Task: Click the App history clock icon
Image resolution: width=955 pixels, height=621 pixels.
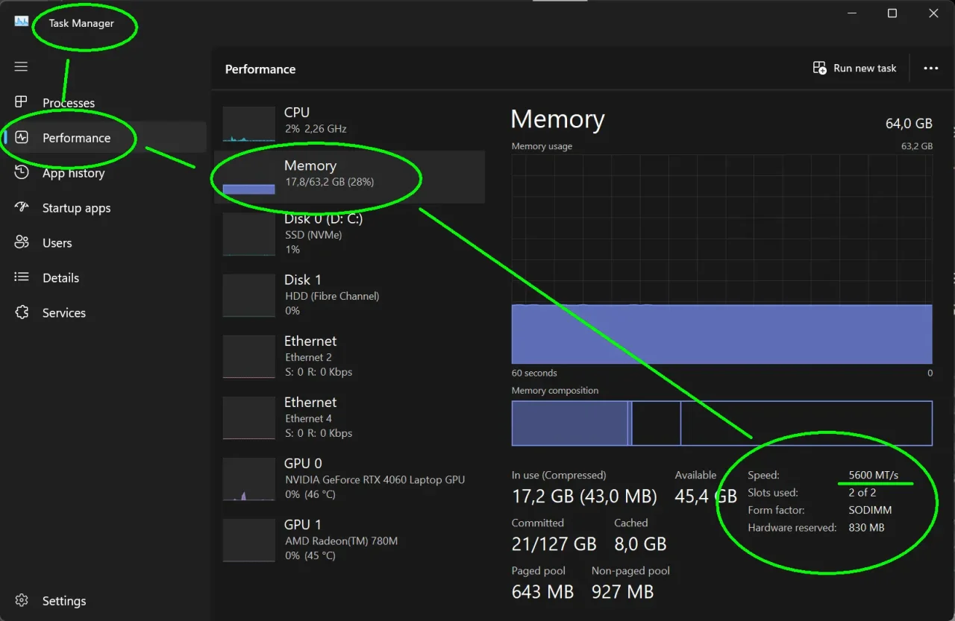Action: [22, 172]
